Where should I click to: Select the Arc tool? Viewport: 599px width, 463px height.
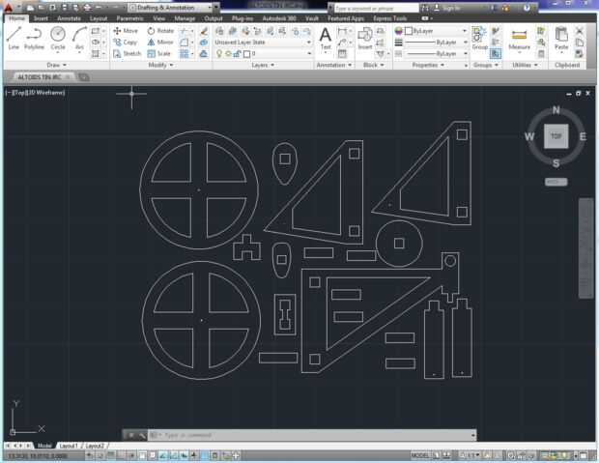pos(79,38)
